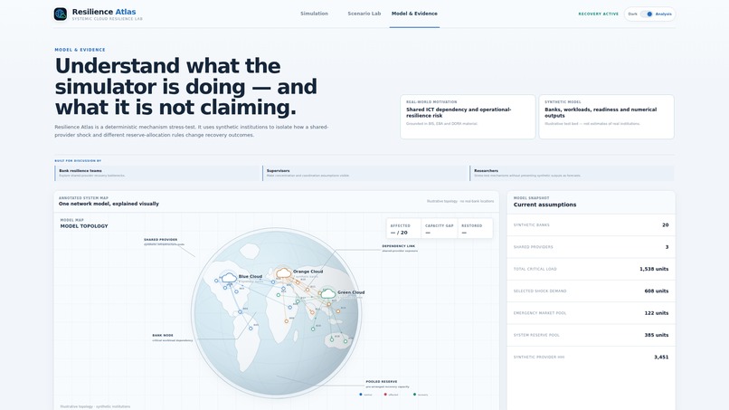Click the Synthetic Provider HHI value 3,451

(x=661, y=358)
